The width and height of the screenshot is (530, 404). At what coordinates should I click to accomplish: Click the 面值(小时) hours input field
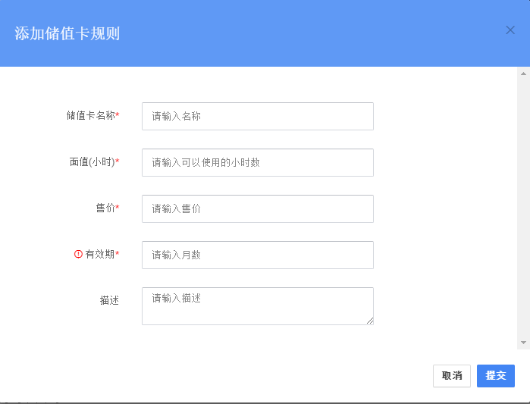click(x=258, y=162)
